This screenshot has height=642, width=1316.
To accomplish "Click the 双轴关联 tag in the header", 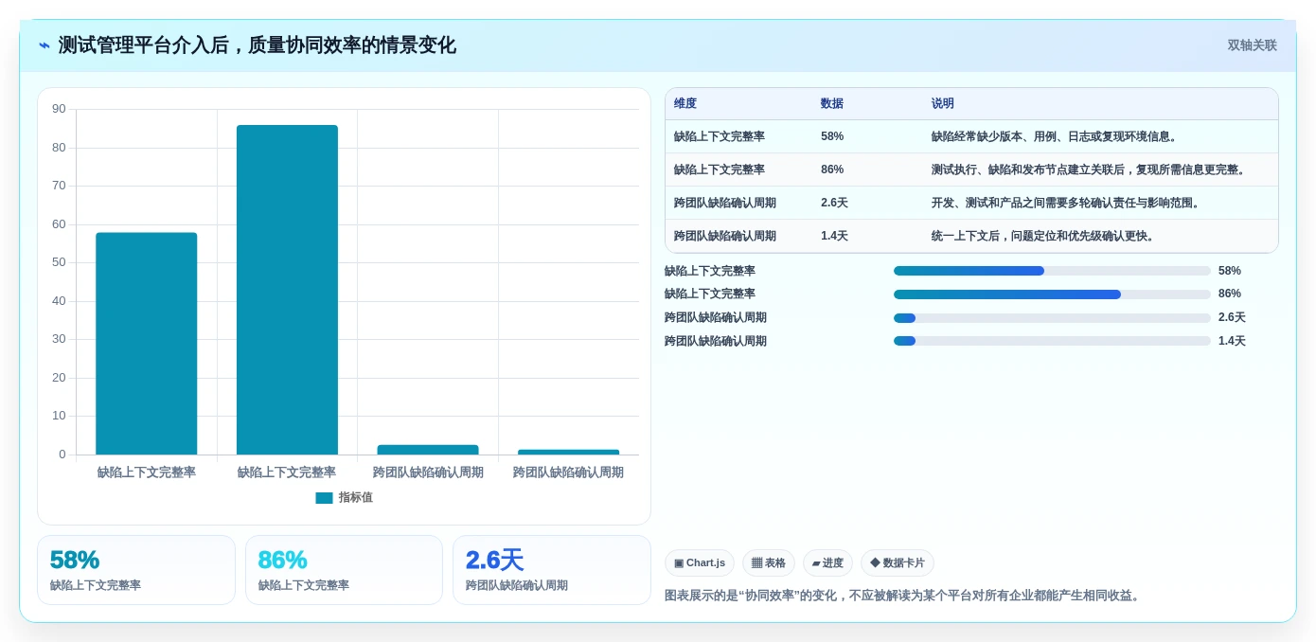I will click(x=1252, y=45).
